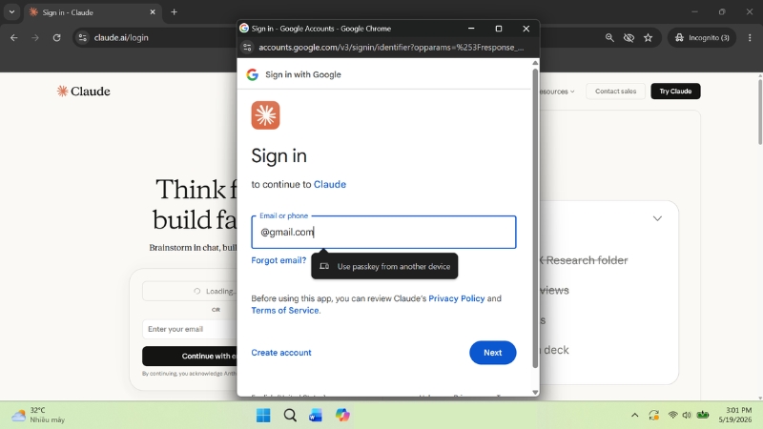Viewport: 763px width, 429px height.
Task: Click Continue with email button
Action: (190, 356)
